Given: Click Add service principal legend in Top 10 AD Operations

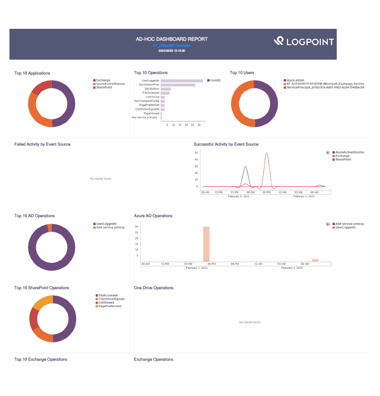Looking at the screenshot, I should click(109, 227).
